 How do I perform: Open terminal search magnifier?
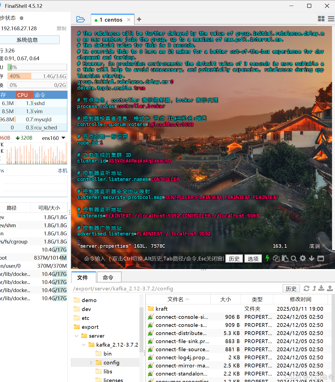coord(294,259)
